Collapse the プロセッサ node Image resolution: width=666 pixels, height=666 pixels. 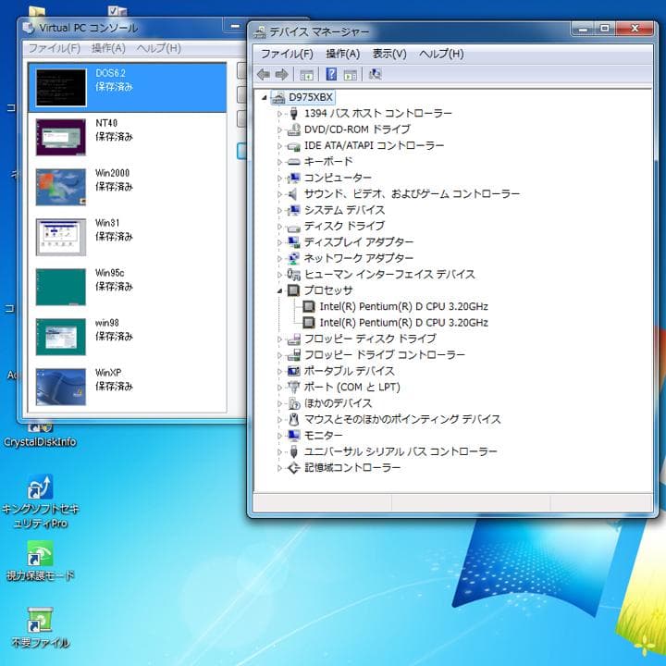coord(279,291)
